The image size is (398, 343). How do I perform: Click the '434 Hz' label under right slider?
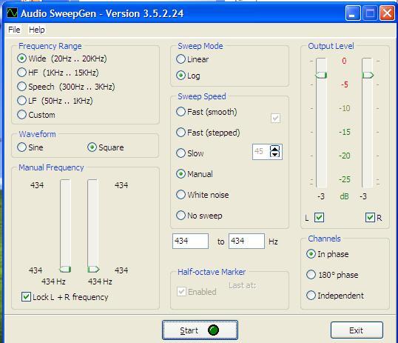(100, 282)
